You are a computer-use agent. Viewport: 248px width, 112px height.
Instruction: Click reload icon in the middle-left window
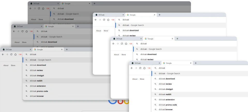(22, 31)
